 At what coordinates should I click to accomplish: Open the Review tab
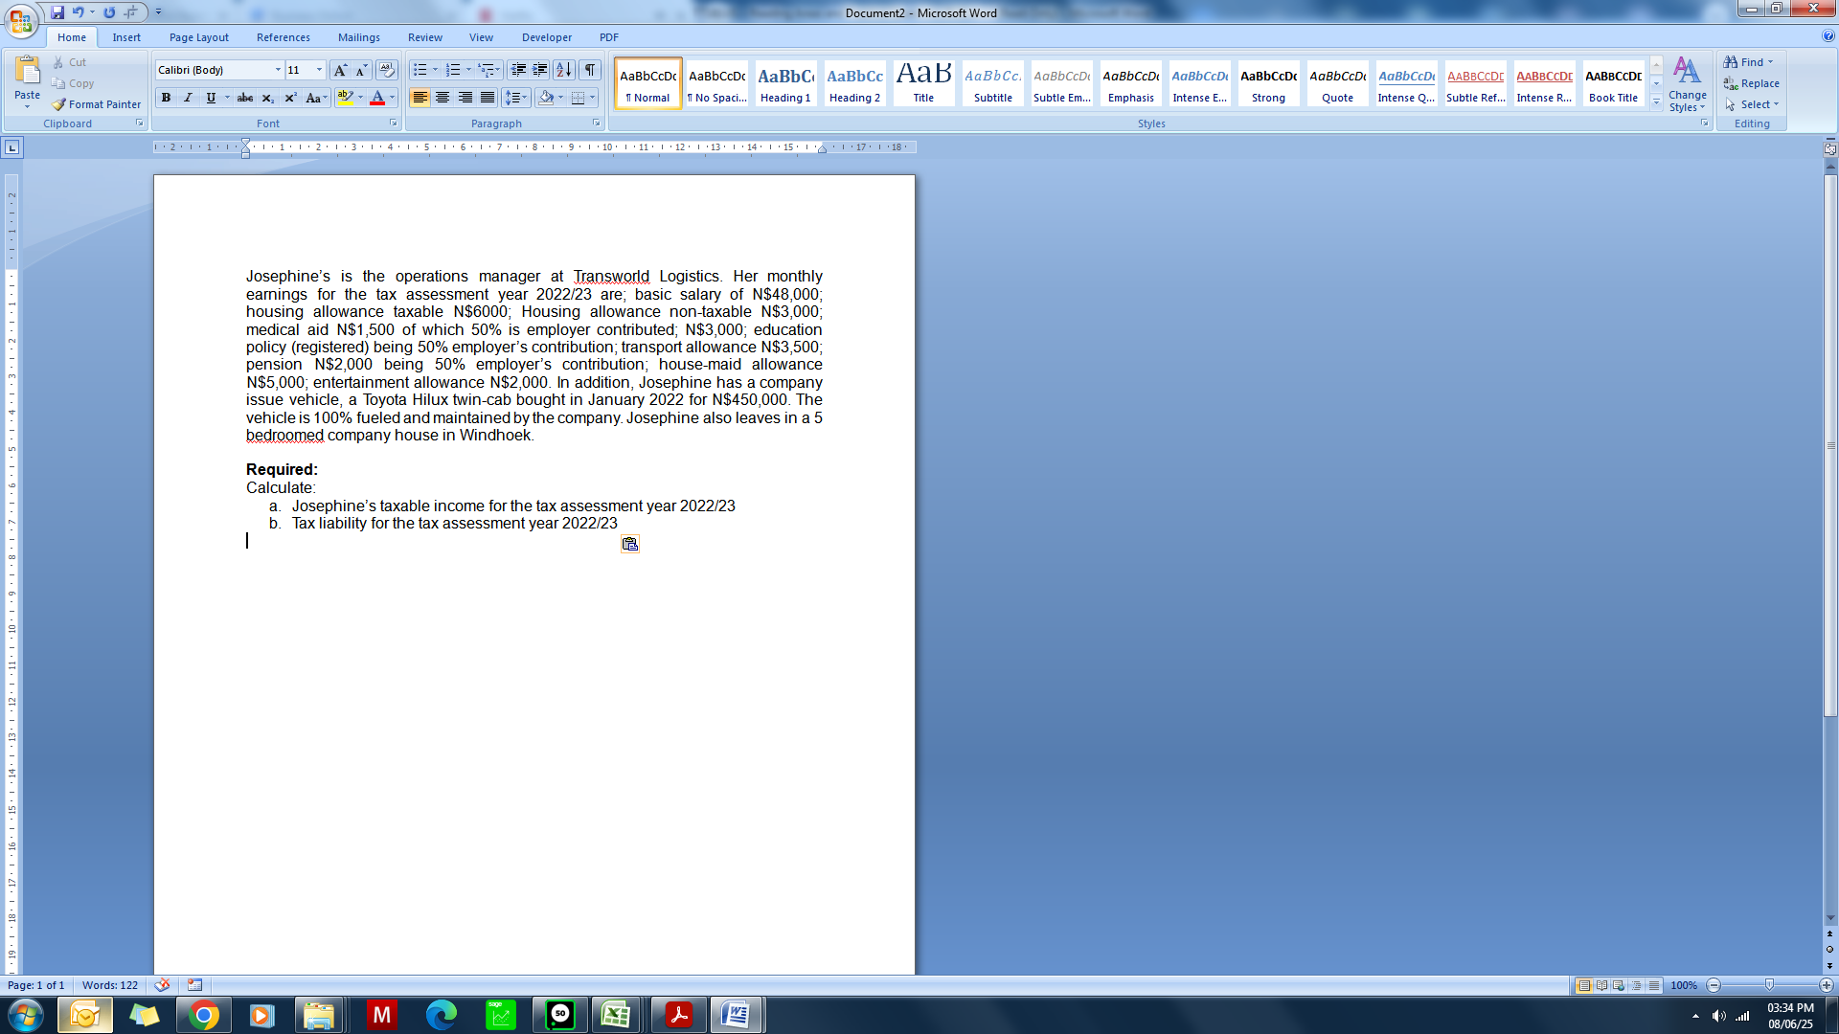pos(425,37)
